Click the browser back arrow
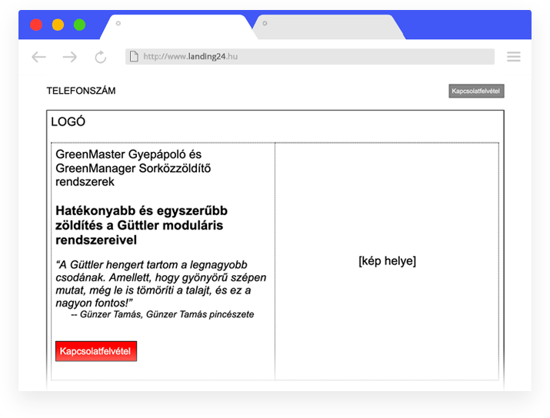Screen dimensions: 550x418 [x=38, y=57]
